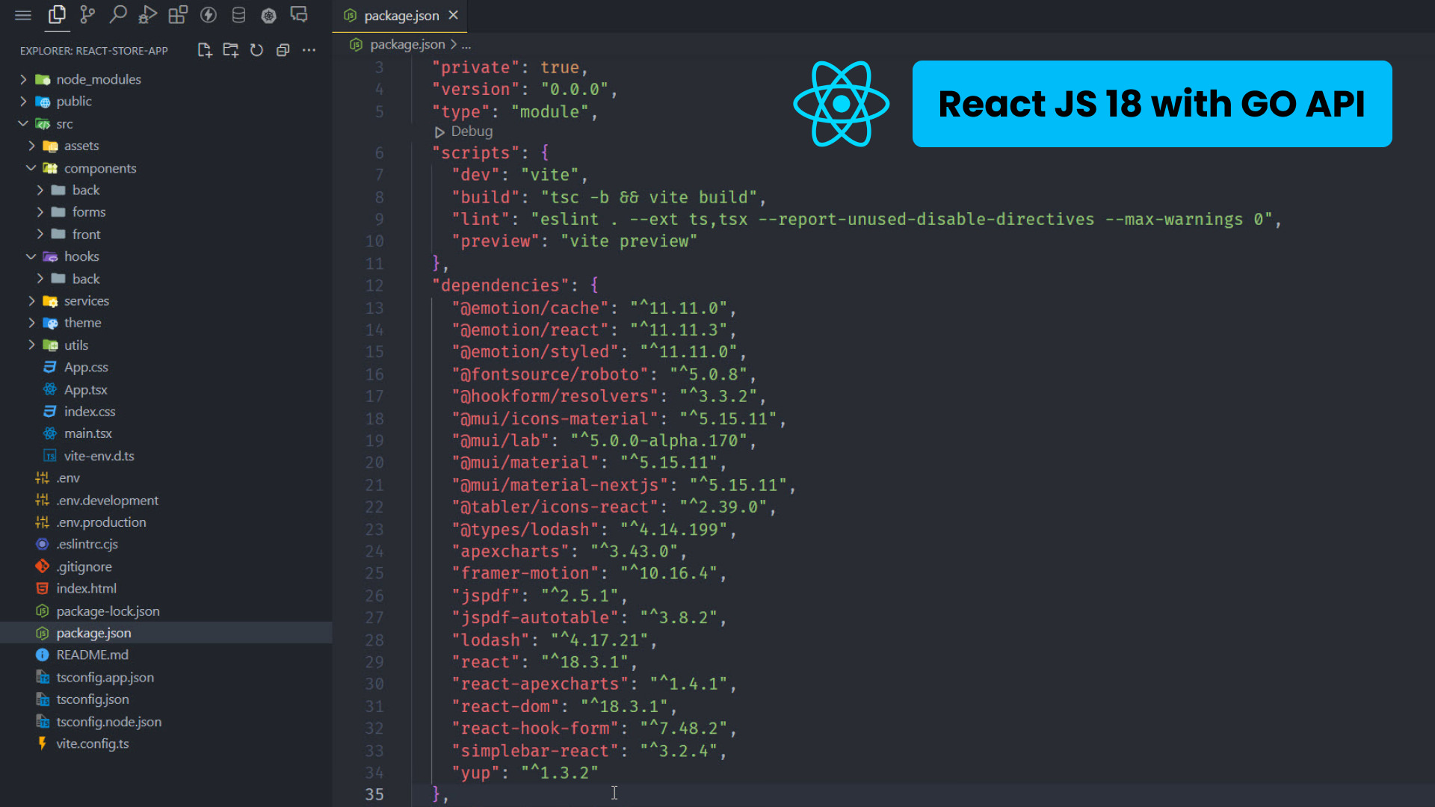Expand the utils folder

pos(75,345)
